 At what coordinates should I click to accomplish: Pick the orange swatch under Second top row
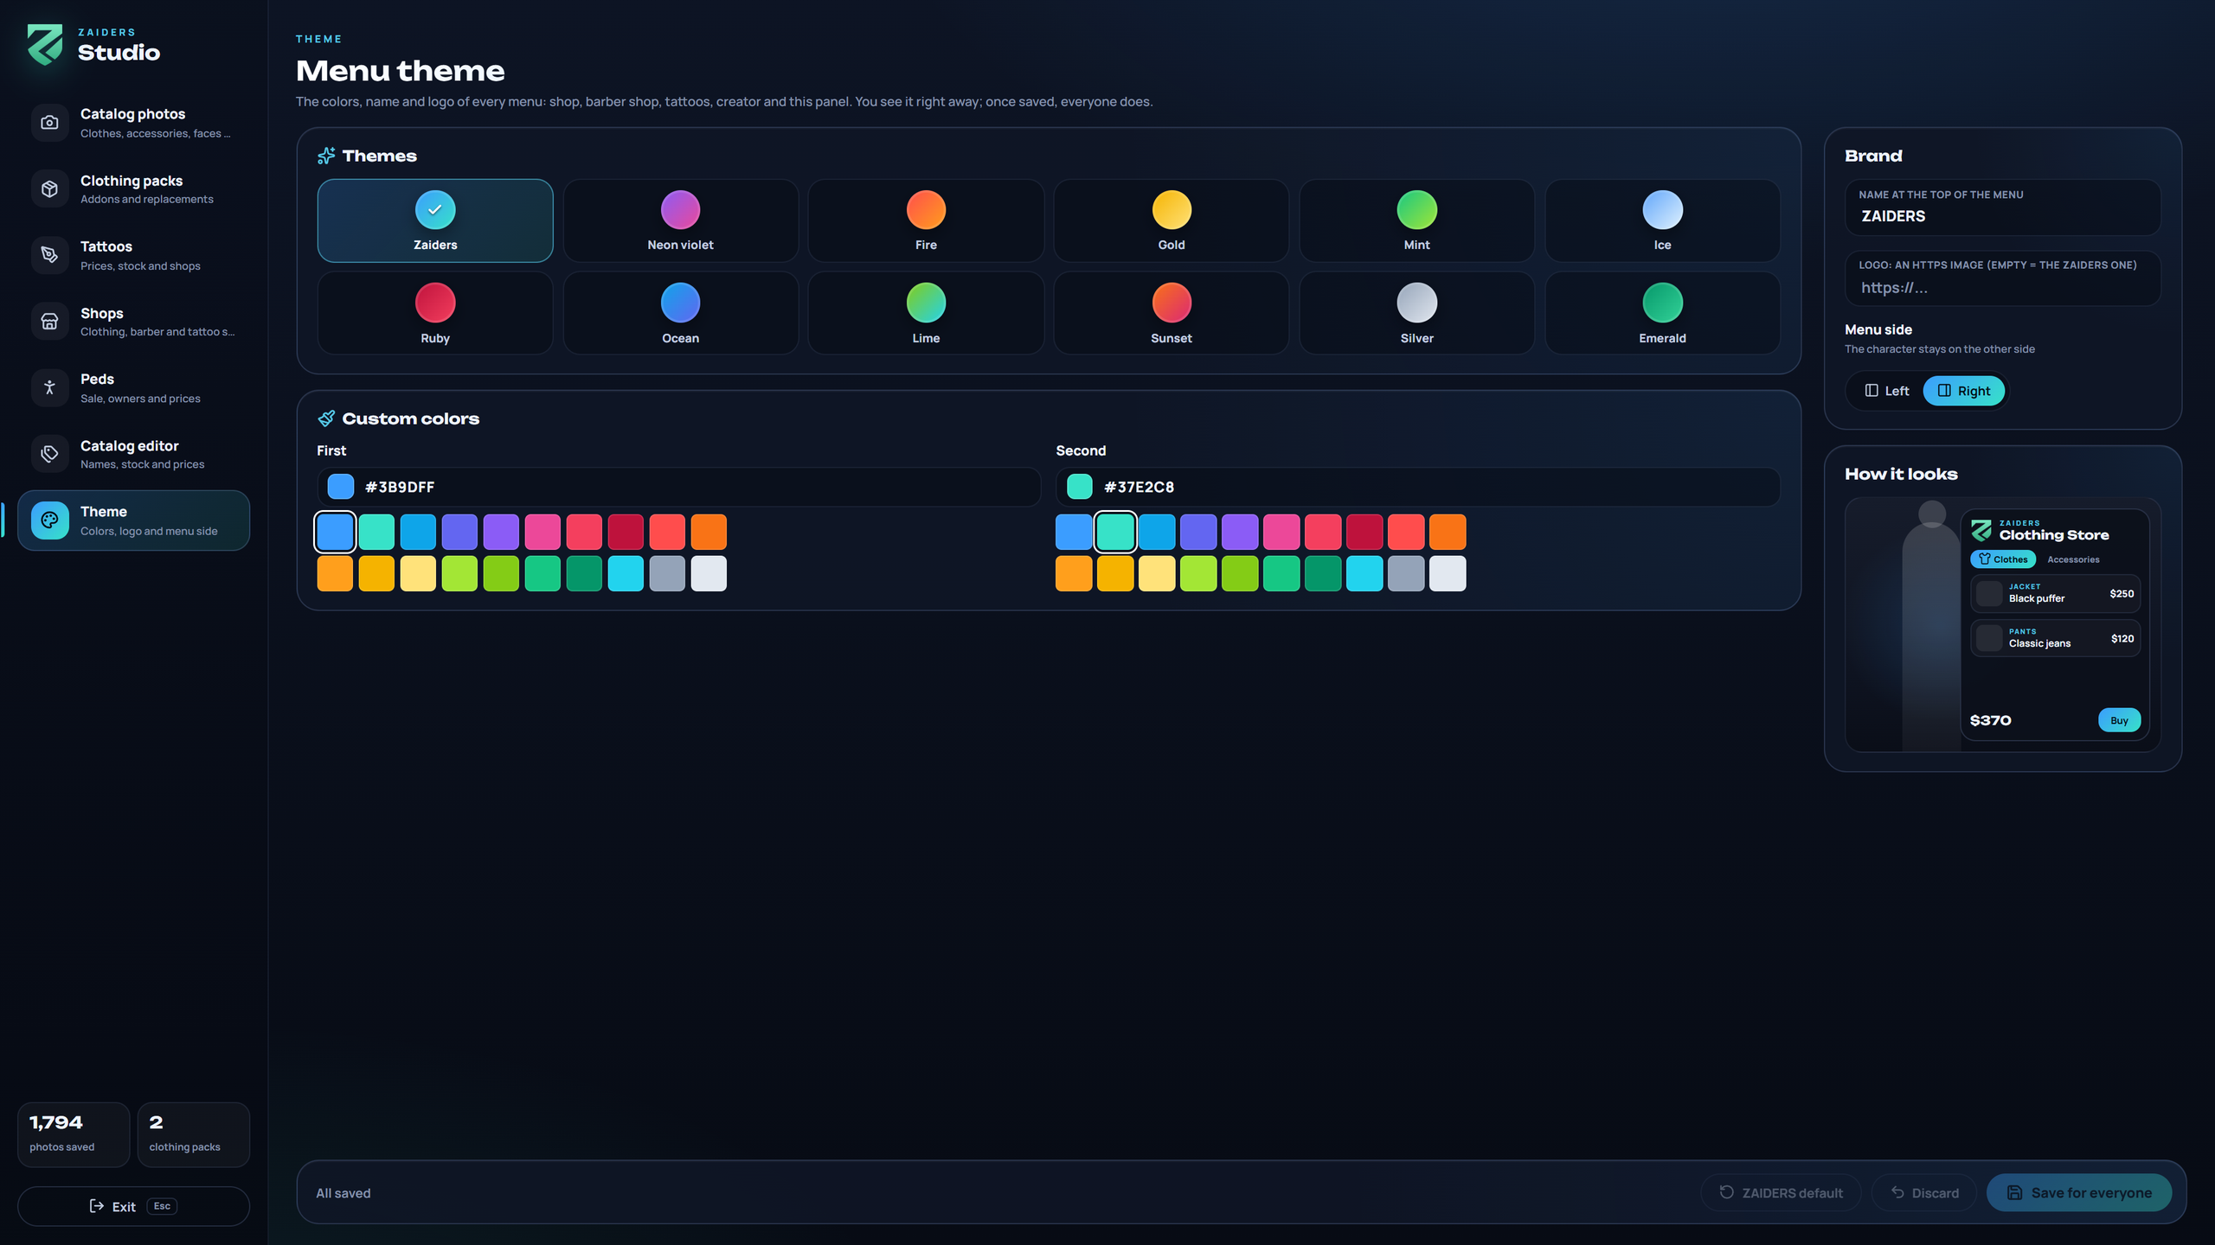(1448, 532)
